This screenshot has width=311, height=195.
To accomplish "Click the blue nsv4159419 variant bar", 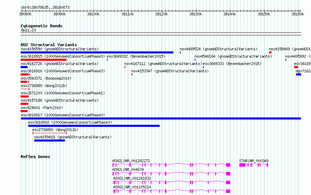I will [x=50, y=140].
